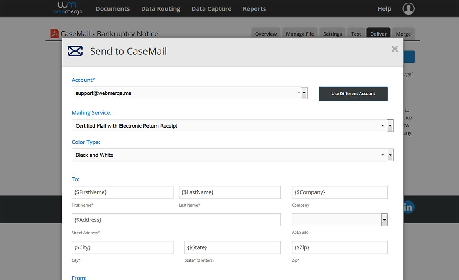
Task: Open the user profile avatar icon
Action: tap(409, 8)
